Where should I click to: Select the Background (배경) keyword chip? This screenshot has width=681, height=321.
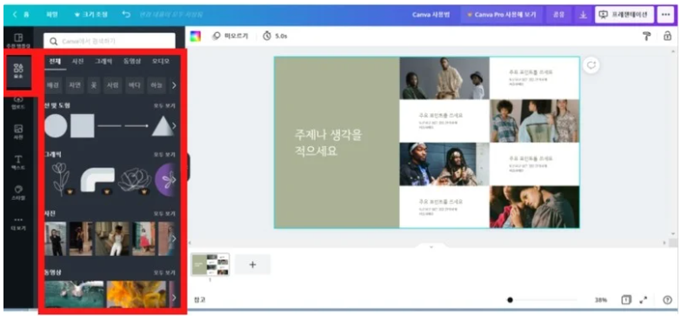click(x=54, y=85)
